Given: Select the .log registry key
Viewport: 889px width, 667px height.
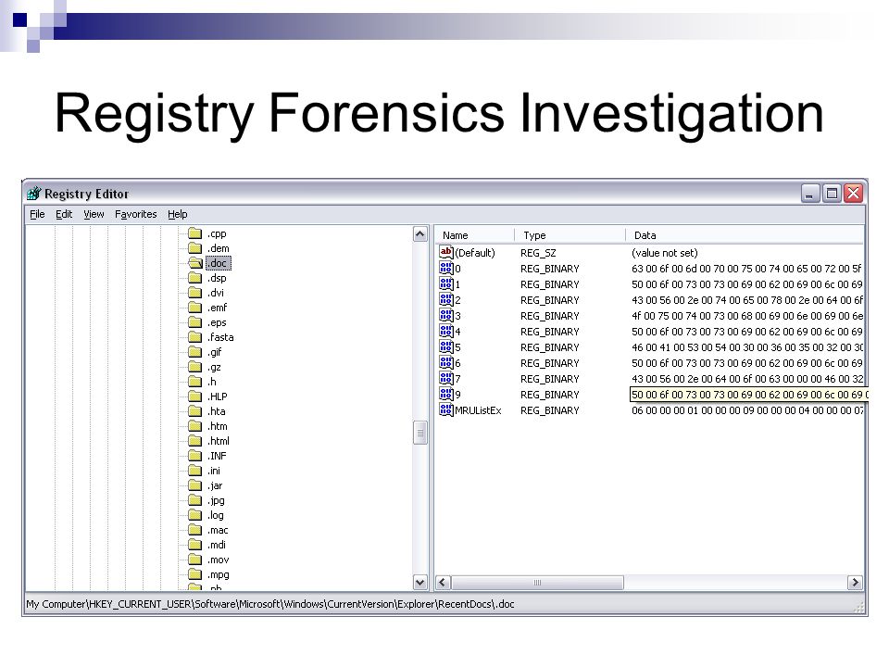Looking at the screenshot, I should point(216,515).
